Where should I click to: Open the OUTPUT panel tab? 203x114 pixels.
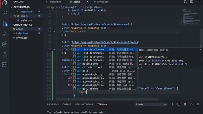[x=67, y=104]
